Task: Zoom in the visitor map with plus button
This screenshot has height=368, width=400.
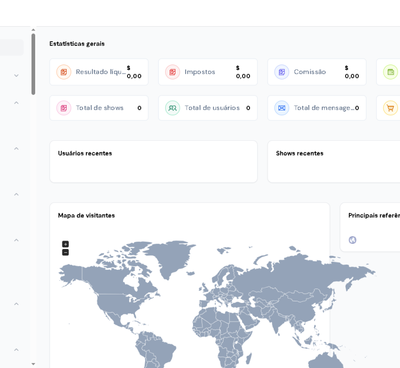Action: [66, 244]
